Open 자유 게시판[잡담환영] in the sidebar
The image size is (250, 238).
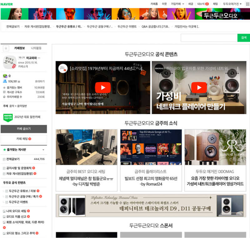(x=19, y=174)
